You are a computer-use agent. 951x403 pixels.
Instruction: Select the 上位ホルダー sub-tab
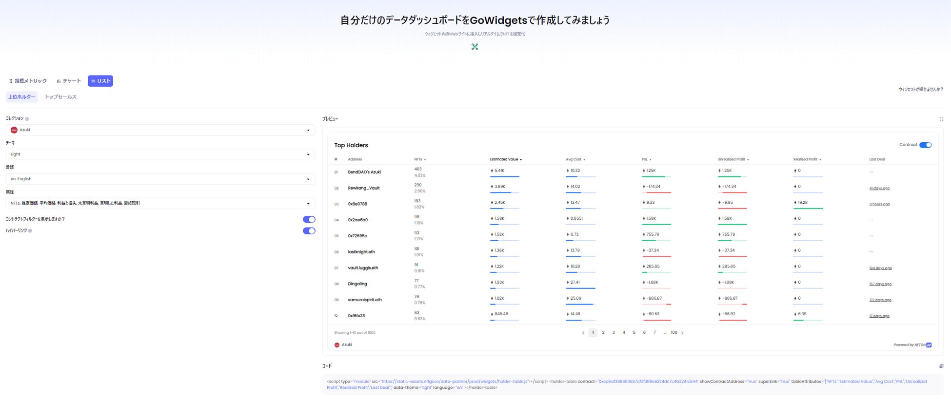(21, 97)
